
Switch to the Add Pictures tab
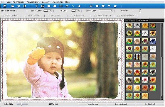(130, 21)
